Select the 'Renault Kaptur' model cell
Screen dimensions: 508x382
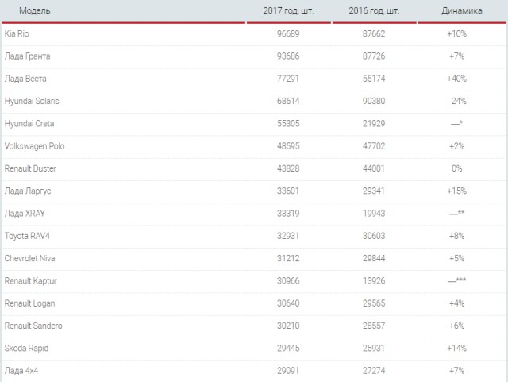pos(31,281)
